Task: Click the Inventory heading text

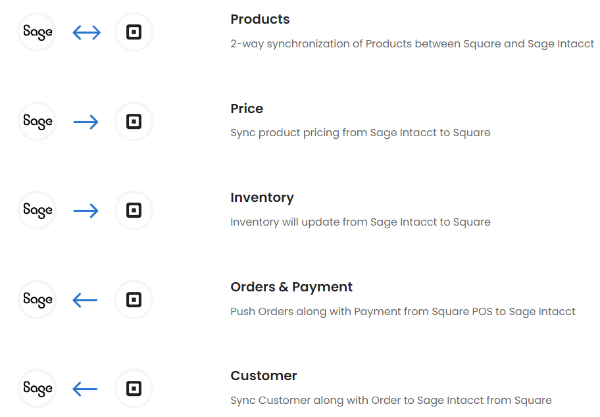Action: tap(262, 197)
